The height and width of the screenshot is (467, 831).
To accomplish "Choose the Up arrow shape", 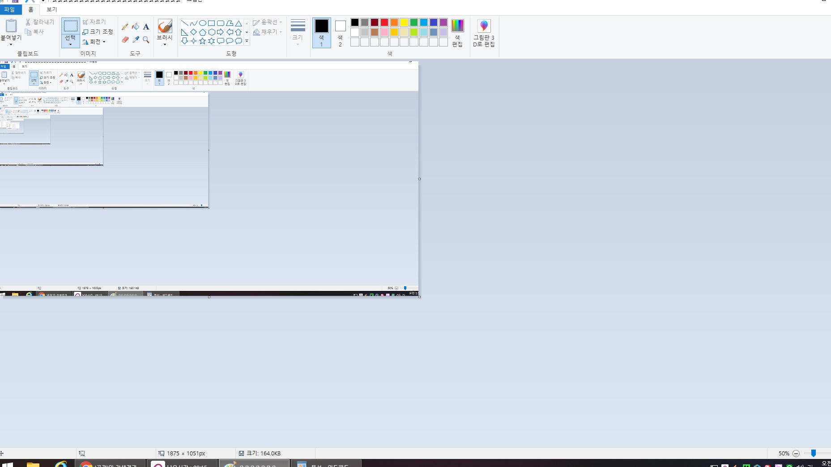I will tap(239, 32).
